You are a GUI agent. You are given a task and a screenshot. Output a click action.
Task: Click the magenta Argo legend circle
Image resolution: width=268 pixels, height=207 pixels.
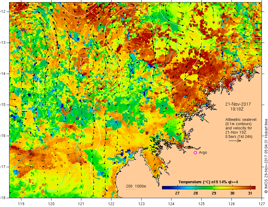(x=195, y=153)
